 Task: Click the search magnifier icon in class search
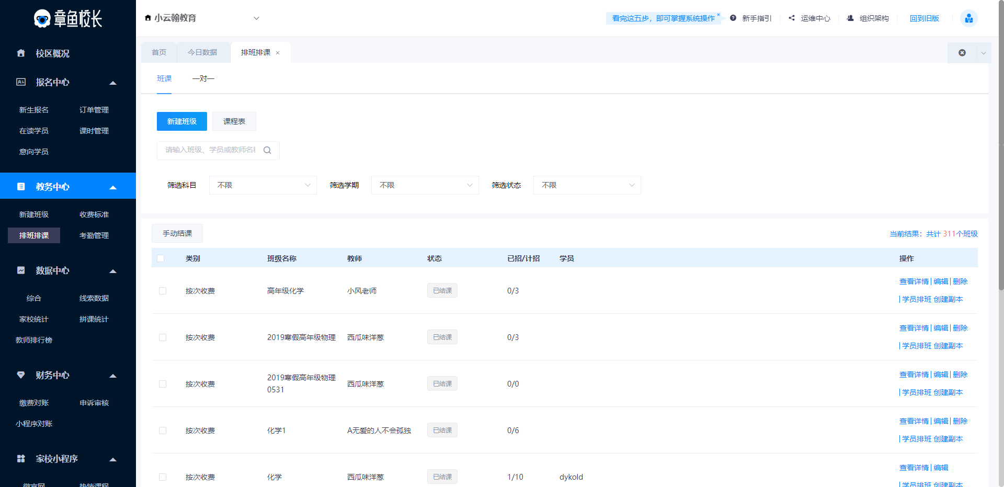(x=267, y=150)
